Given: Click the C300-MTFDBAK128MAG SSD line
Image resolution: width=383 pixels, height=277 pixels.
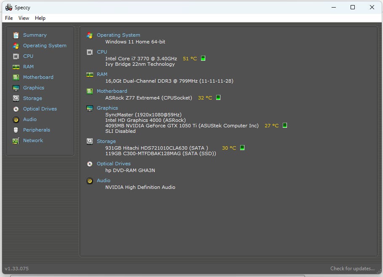Looking at the screenshot, I should pyautogui.click(x=161, y=153).
